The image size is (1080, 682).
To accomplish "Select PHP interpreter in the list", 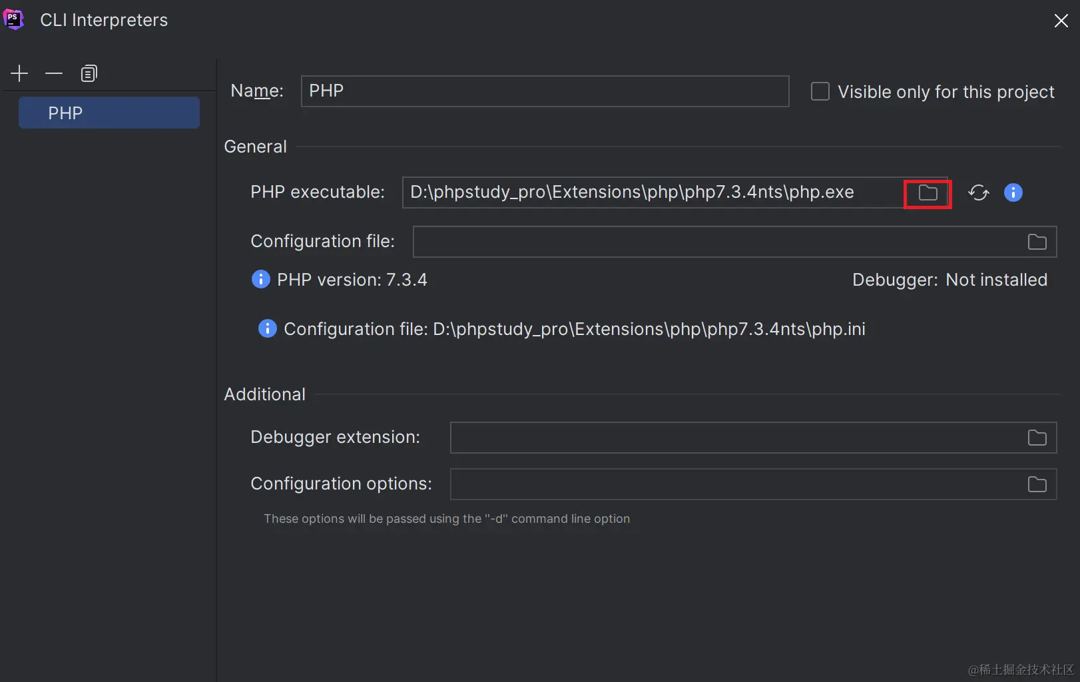I will 109,113.
